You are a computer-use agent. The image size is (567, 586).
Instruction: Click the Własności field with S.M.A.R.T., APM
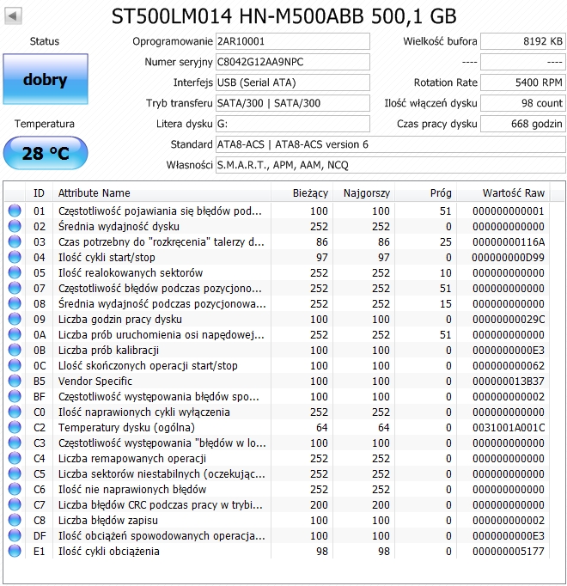(x=391, y=165)
